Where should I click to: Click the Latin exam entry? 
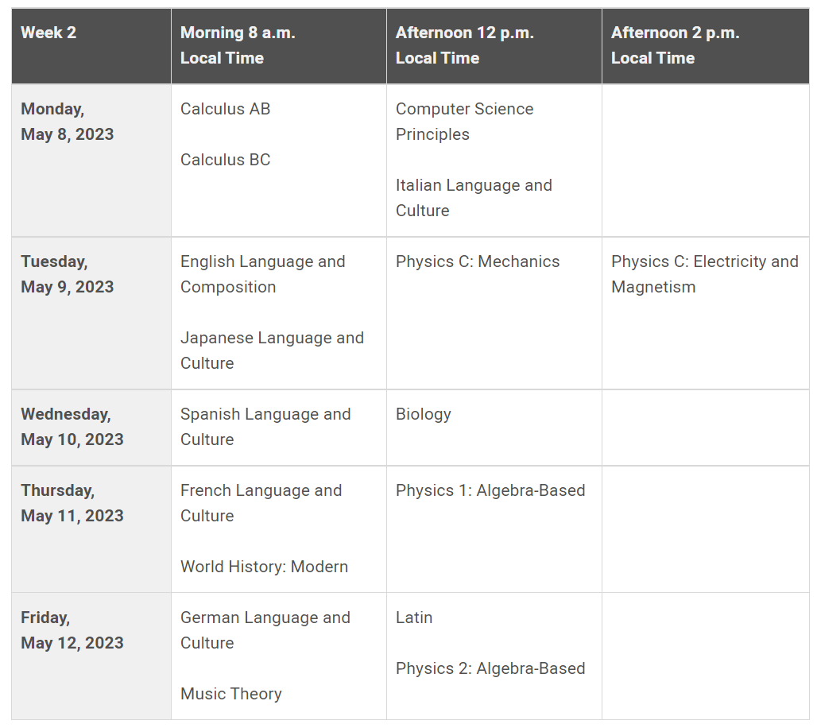[414, 618]
